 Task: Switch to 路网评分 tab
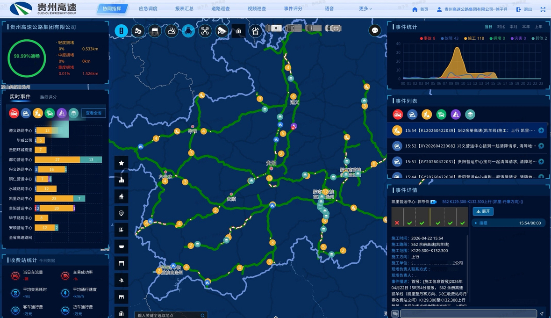pyautogui.click(x=48, y=97)
